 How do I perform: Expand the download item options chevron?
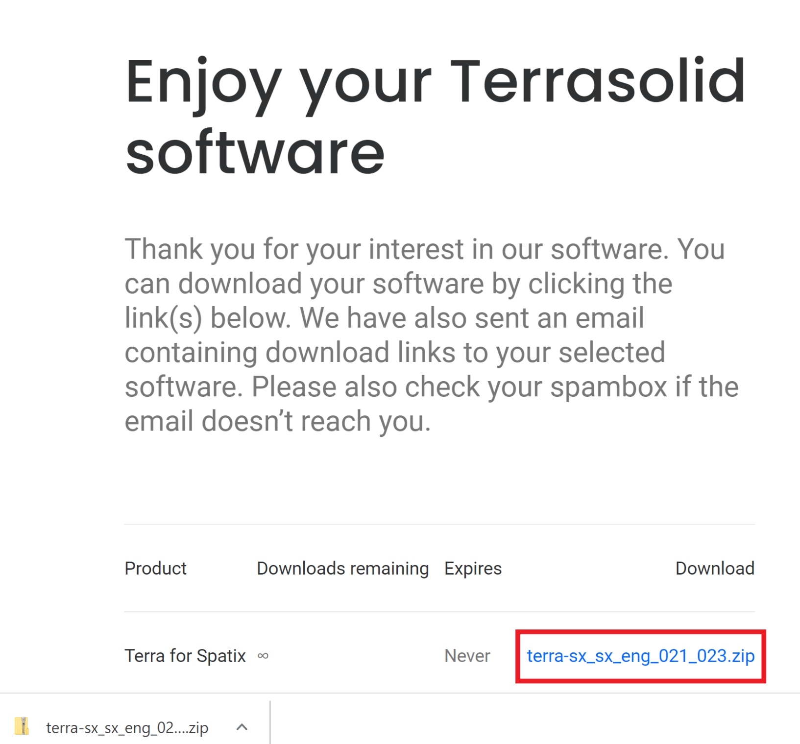coord(242,727)
